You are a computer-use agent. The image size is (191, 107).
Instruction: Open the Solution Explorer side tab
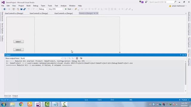pos(189,29)
